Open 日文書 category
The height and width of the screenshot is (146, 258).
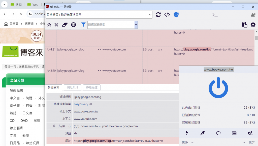tap(27, 113)
